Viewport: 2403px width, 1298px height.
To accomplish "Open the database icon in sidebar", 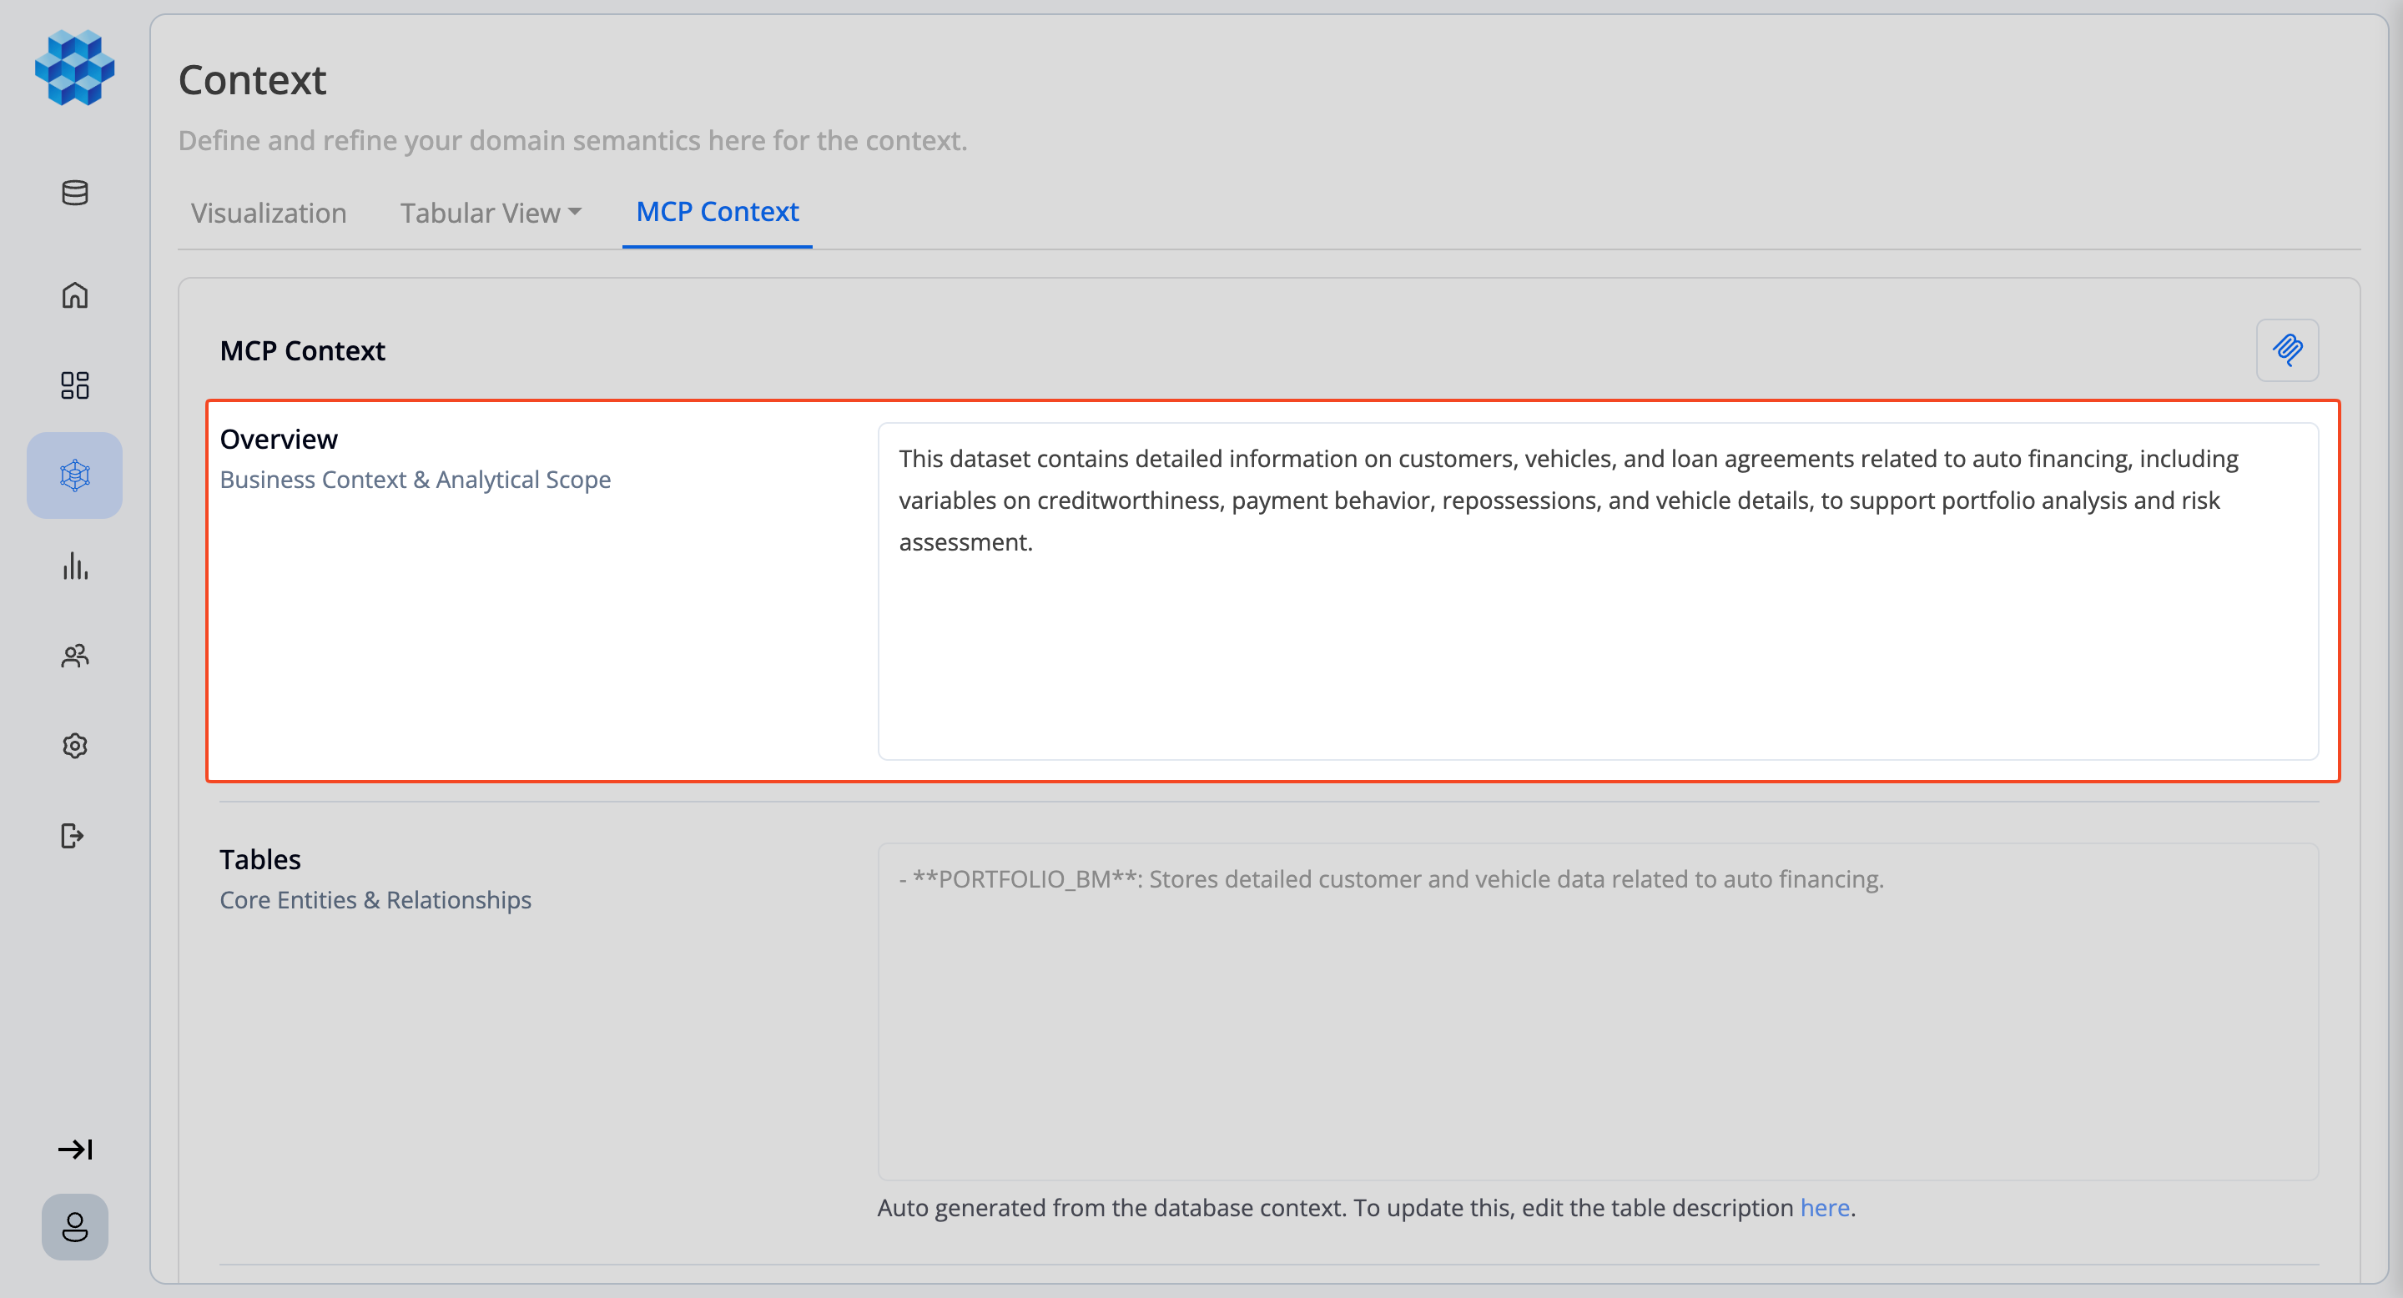I will pos(74,192).
